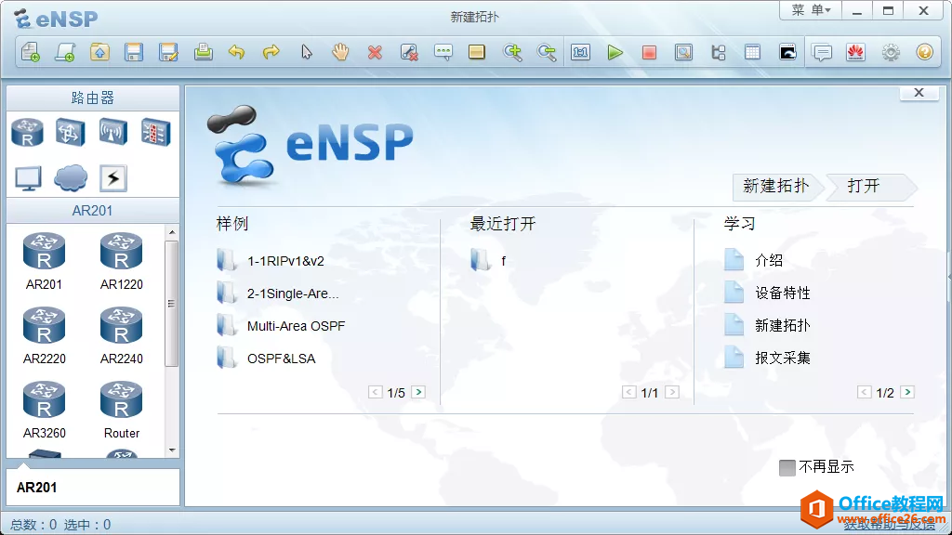Click the 新建拓扑 button
This screenshot has width=952, height=535.
[776, 186]
